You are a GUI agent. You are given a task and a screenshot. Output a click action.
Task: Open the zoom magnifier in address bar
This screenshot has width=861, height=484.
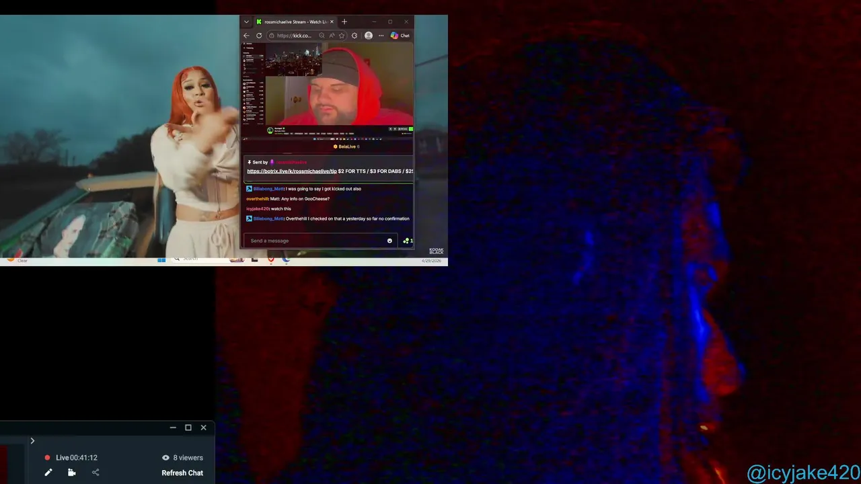click(322, 36)
